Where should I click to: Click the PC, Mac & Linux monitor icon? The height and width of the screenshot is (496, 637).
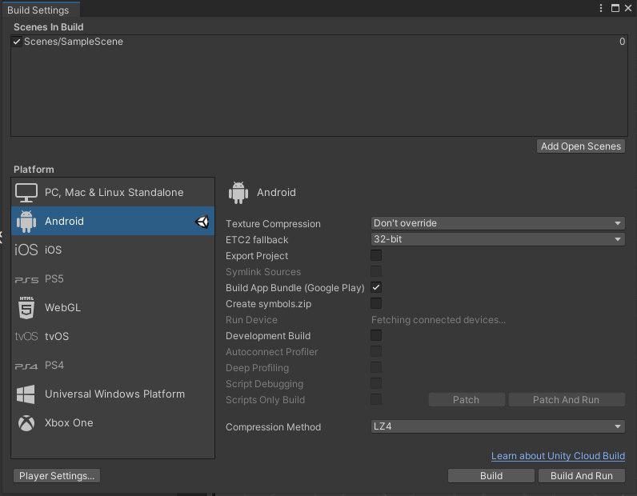pyautogui.click(x=26, y=193)
